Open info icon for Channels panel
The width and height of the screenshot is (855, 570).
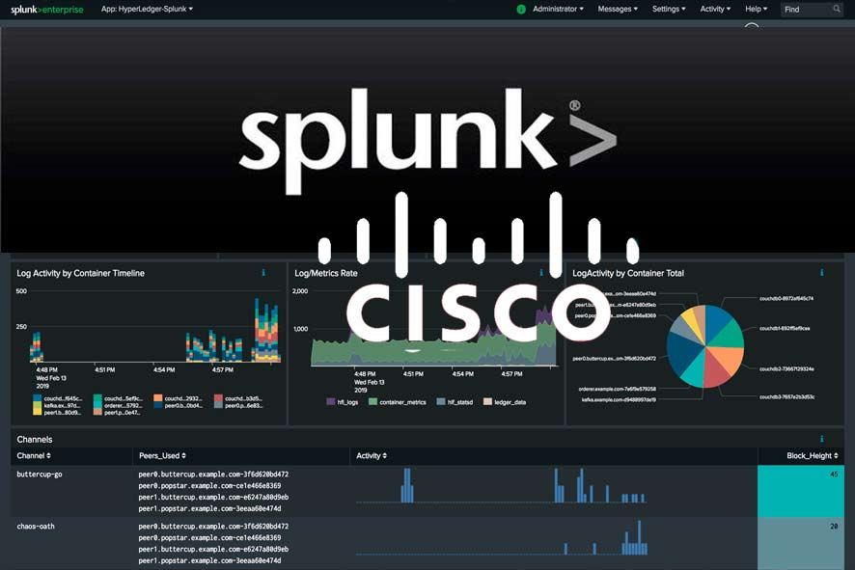[x=822, y=439]
